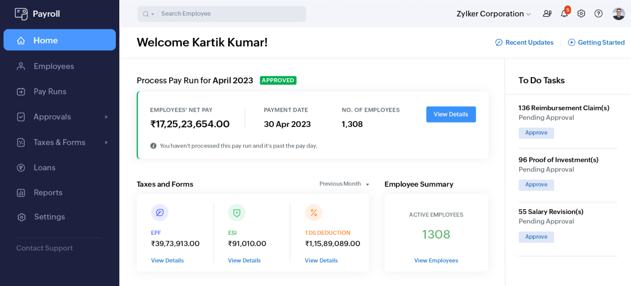Select the Pay Runs icon in sidebar
The width and height of the screenshot is (631, 286).
[21, 91]
